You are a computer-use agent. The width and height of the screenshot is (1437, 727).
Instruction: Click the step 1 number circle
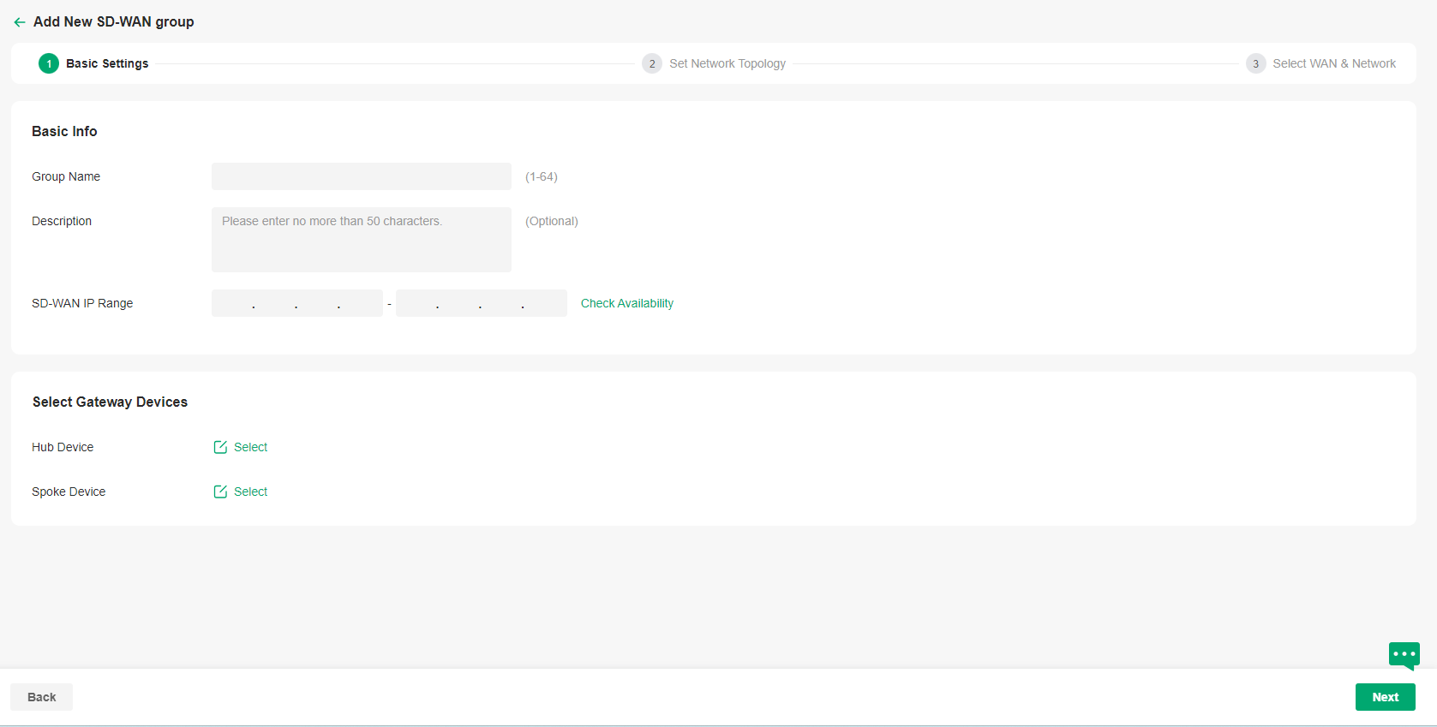(49, 63)
